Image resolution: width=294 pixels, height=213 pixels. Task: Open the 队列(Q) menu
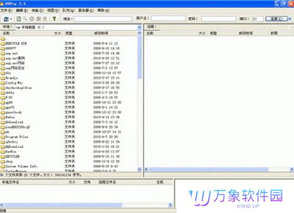click(69, 11)
